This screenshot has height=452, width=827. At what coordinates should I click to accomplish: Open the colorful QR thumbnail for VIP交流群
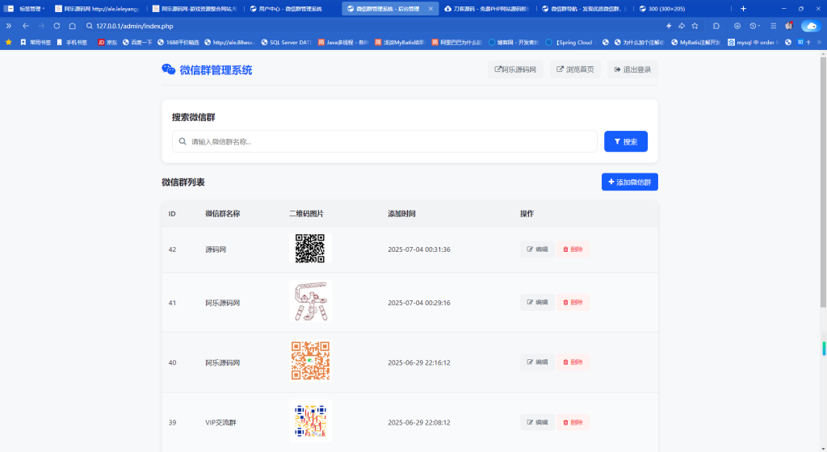310,421
